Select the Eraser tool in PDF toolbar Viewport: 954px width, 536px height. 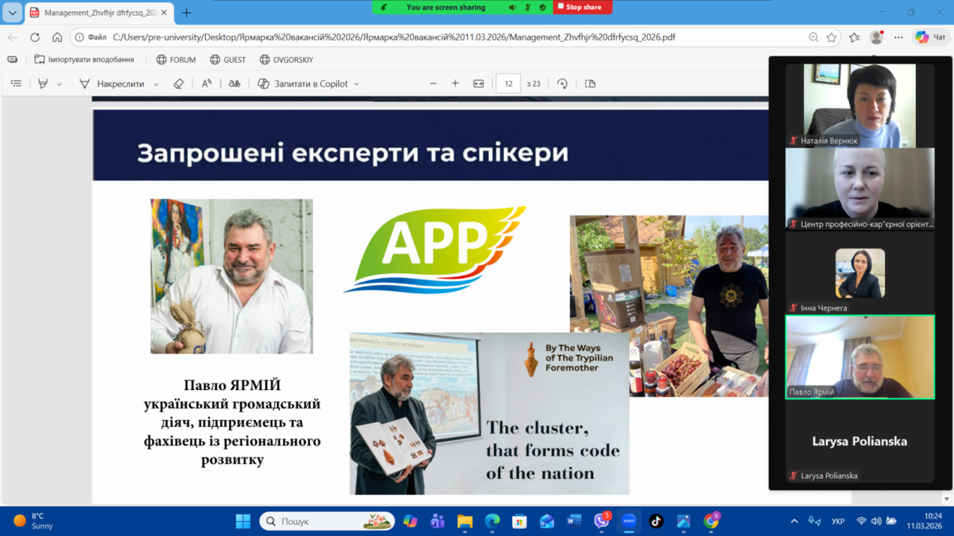coord(179,83)
